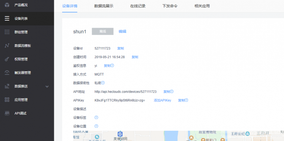Click 王府世纪 marker icon on map

pyautogui.click(x=248, y=134)
